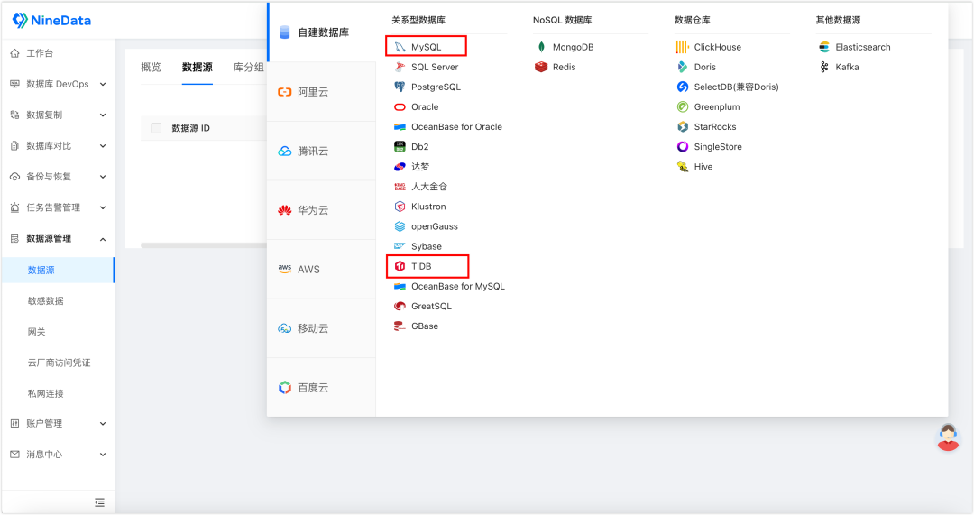Image resolution: width=974 pixels, height=515 pixels.
Task: Click the Sybase icon
Action: (400, 246)
